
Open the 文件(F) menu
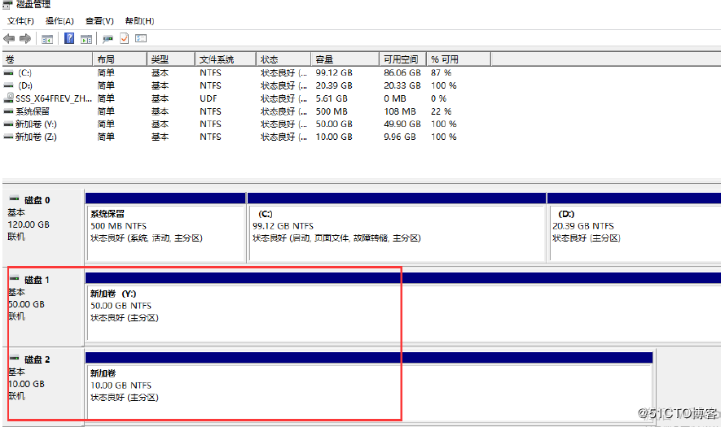click(x=20, y=21)
